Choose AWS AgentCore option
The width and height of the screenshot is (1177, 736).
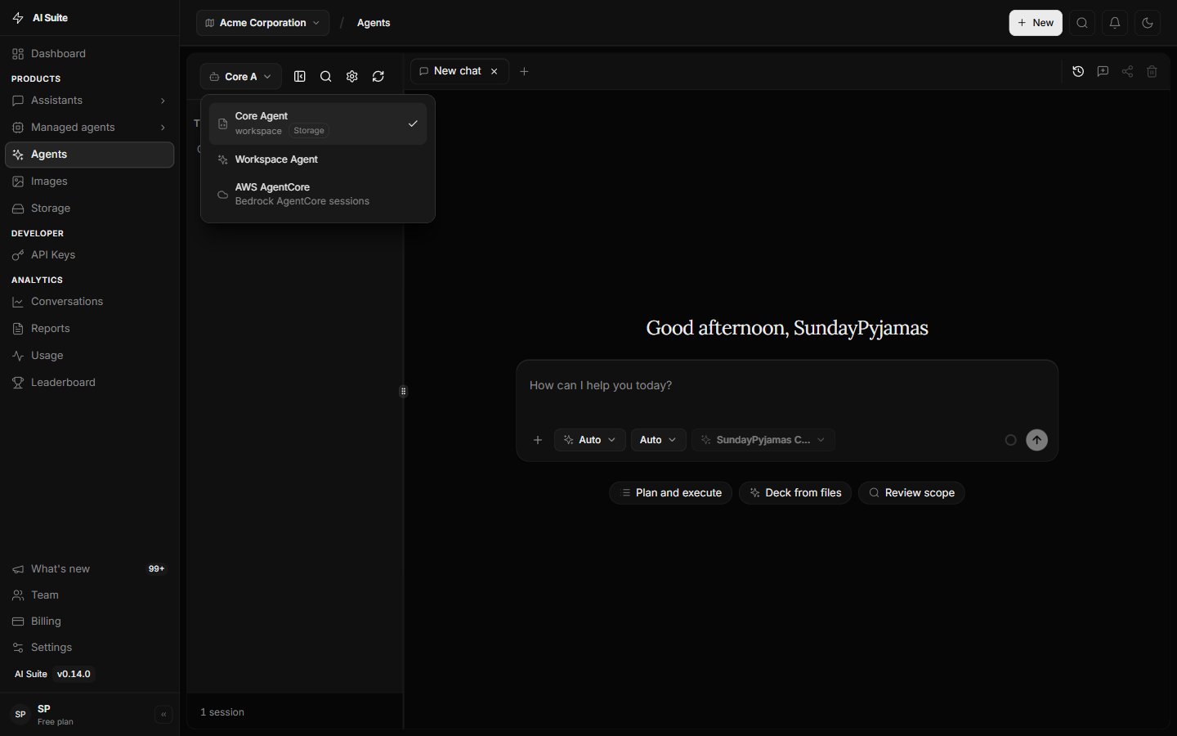coord(318,194)
